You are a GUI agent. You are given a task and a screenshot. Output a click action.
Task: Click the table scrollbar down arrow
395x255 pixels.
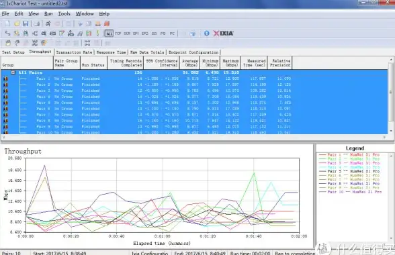coord(391,131)
